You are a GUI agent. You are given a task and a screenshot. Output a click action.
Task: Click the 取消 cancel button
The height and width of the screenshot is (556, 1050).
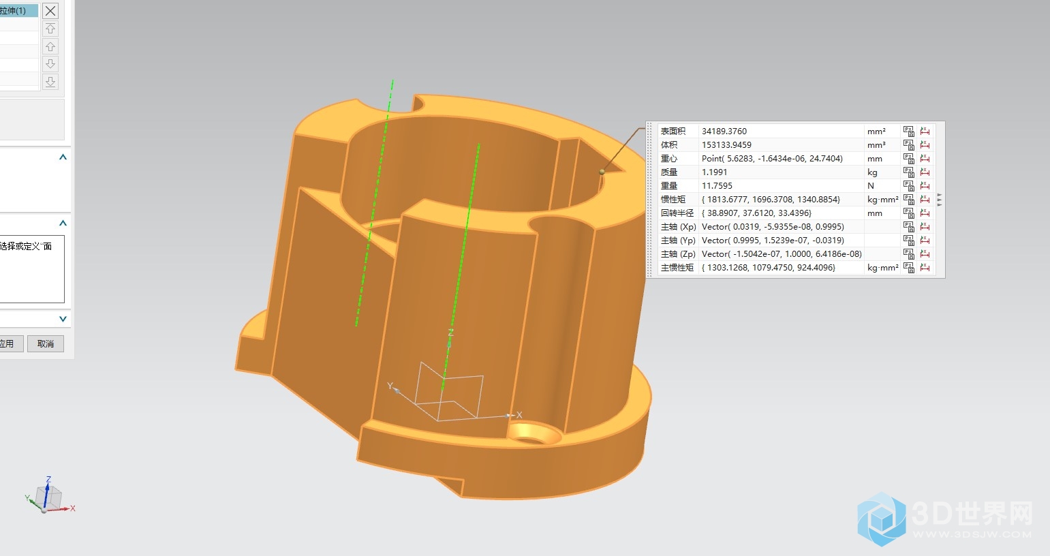tap(46, 343)
